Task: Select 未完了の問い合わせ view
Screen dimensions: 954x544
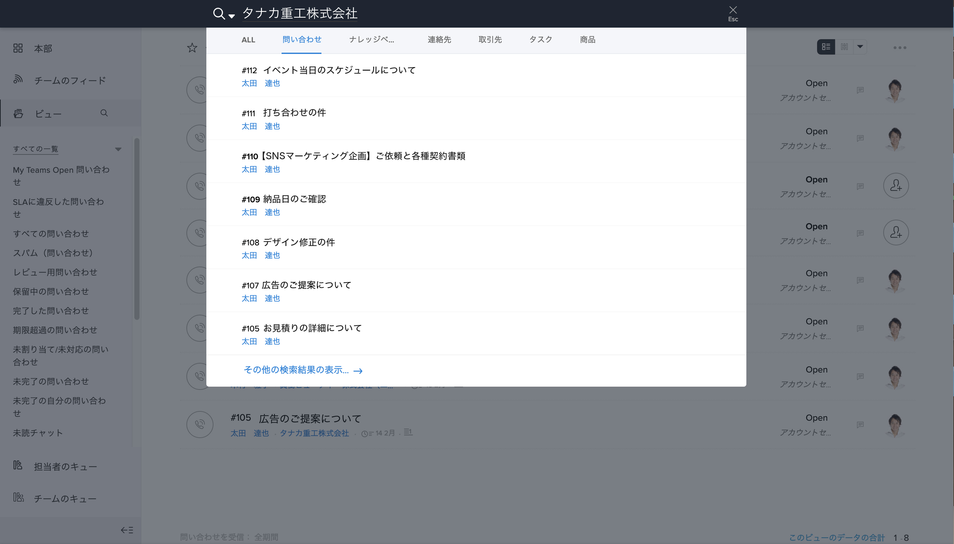Action: [x=51, y=382]
